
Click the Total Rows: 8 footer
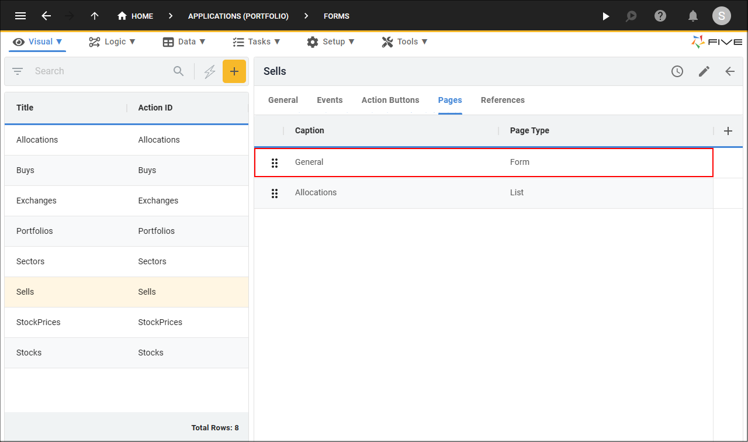coord(215,428)
